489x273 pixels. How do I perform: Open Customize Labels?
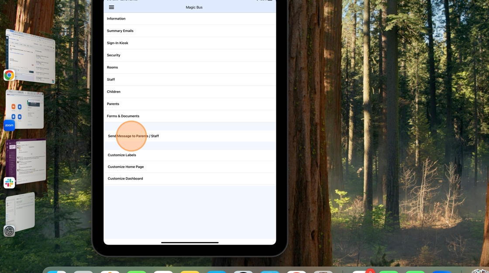point(189,155)
